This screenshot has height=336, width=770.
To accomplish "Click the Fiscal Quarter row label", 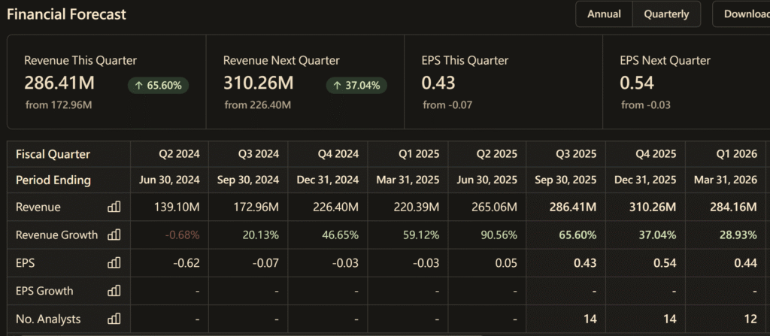I will tap(53, 154).
